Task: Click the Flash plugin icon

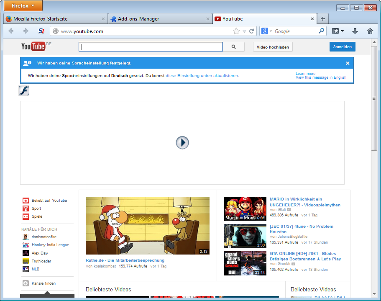Action: pos(24,91)
